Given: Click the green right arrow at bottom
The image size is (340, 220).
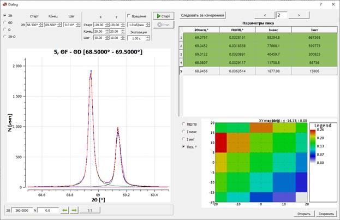Looking at the screenshot, I should [74, 210].
